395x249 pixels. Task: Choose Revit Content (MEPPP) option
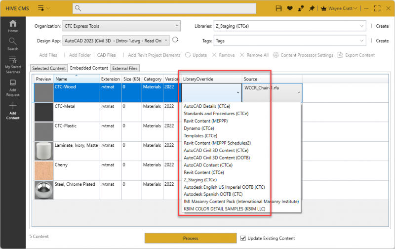[x=206, y=121]
